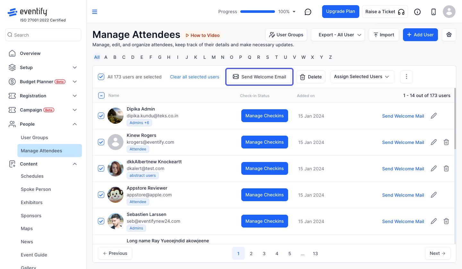Delete Sebastien Larssen with trash icon
Viewport: 462px width, 269px height.
(446, 221)
